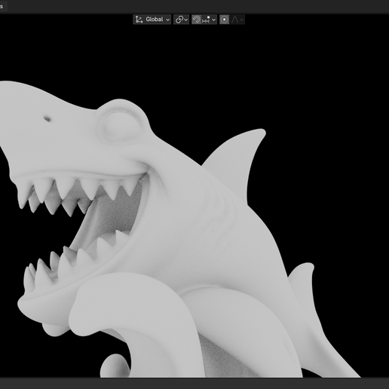Toggle proportional editing circle icon
The width and height of the screenshot is (389, 389).
point(224,20)
